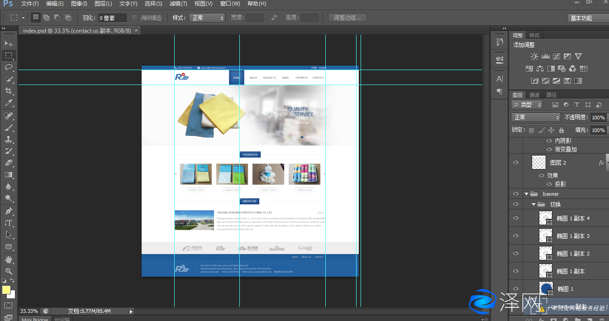Screen dimensions: 609x321
Task: Open the 样式 dropdown in the options bar
Action: tap(207, 18)
